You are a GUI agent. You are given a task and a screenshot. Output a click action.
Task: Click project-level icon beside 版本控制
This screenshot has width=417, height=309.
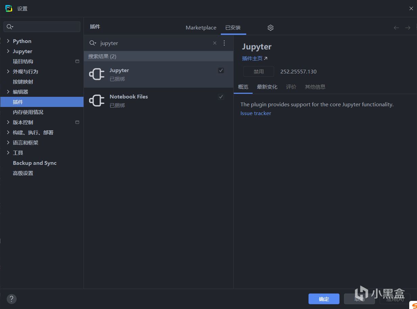pyautogui.click(x=77, y=122)
